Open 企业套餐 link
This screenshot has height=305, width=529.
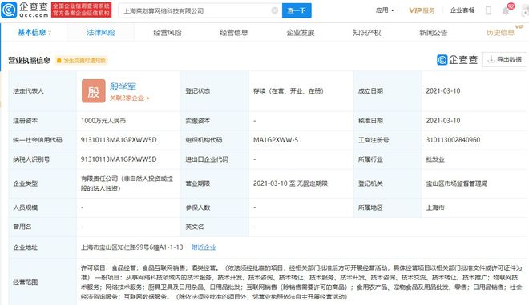462,10
